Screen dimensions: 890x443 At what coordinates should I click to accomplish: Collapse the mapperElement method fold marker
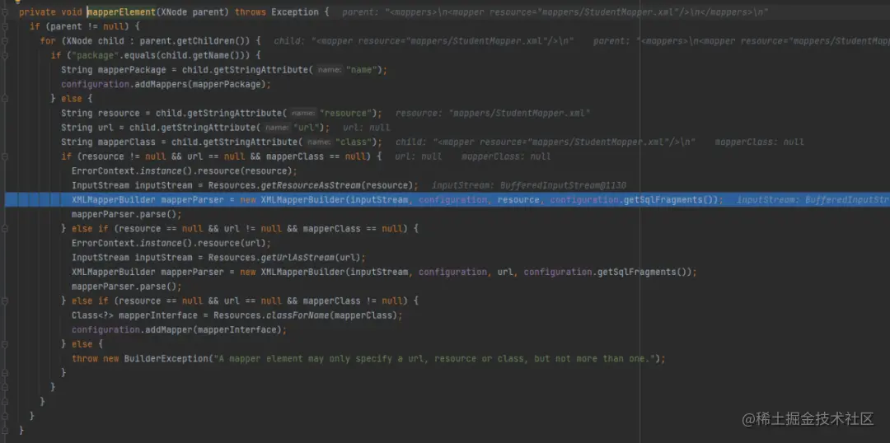(5, 12)
